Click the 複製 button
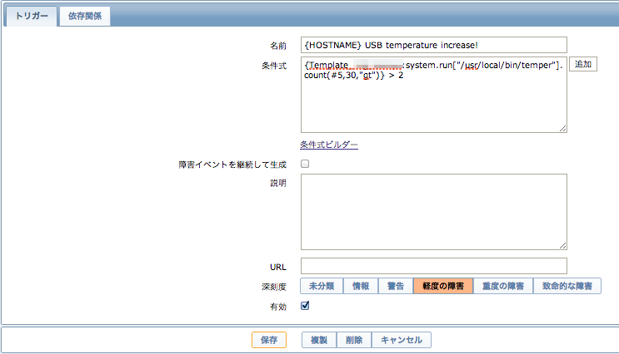This screenshot has width=619, height=354. (x=319, y=340)
